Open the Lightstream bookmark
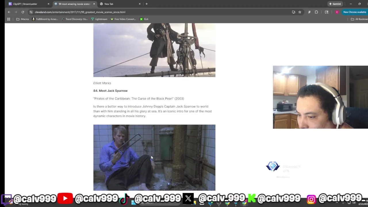Image resolution: width=368 pixels, height=207 pixels. coord(99,19)
